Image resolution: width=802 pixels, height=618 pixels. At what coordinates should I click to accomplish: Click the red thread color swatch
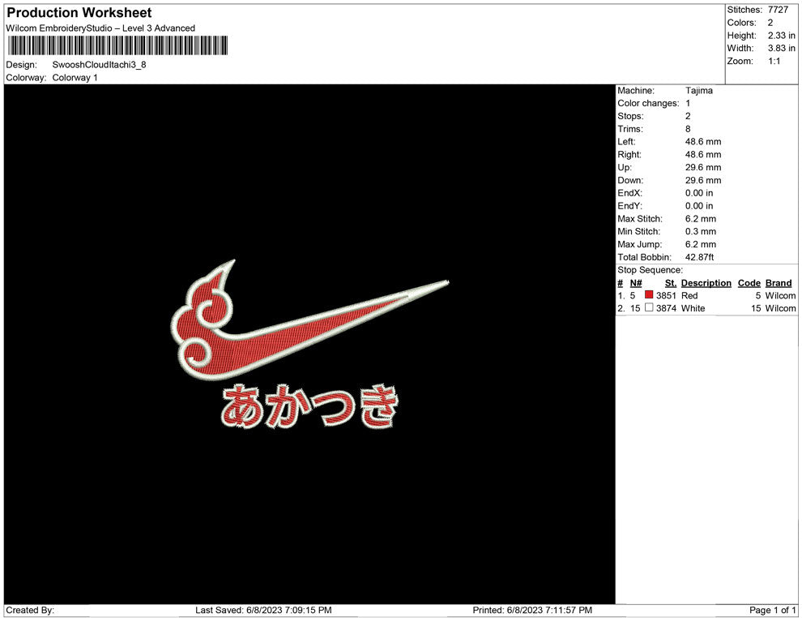(x=649, y=296)
